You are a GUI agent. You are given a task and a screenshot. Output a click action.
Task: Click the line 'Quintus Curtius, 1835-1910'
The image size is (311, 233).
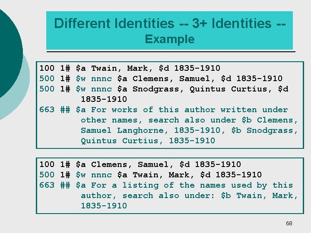point(148,141)
